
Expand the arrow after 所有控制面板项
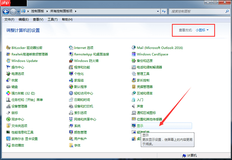[x=76, y=11]
